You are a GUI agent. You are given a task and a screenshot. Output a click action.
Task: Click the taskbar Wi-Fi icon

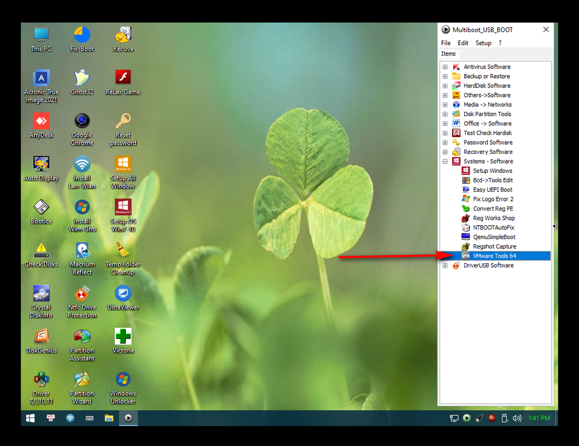(x=70, y=418)
